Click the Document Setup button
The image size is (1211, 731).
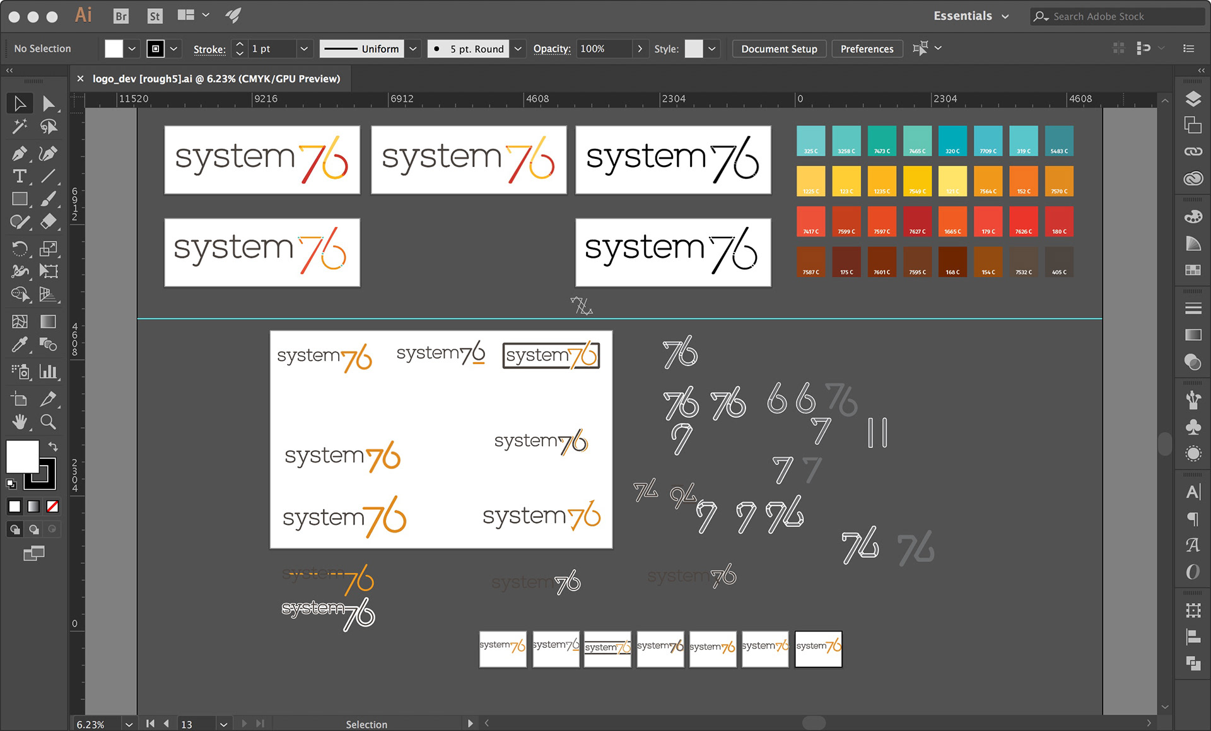(779, 49)
